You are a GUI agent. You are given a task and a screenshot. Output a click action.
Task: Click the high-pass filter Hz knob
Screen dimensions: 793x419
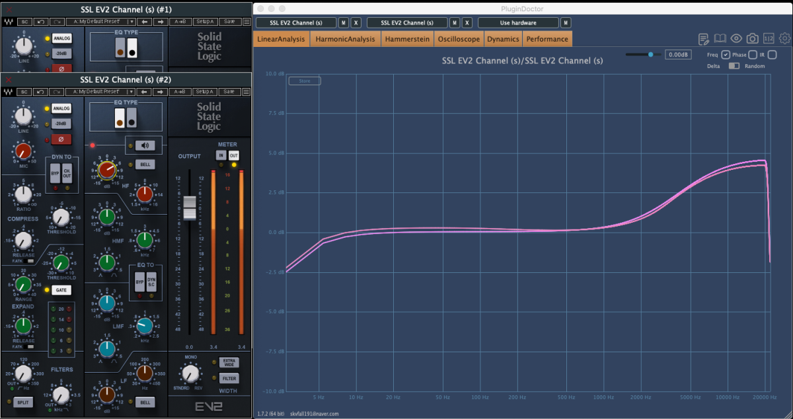coord(23,373)
